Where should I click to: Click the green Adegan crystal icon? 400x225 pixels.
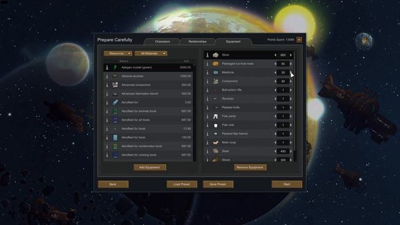(115, 67)
